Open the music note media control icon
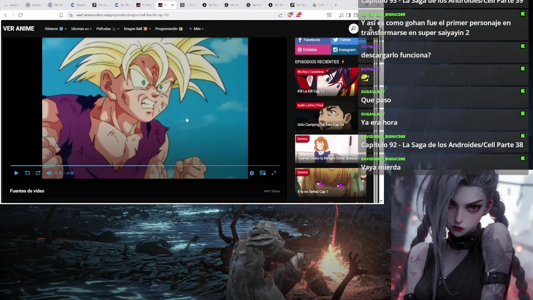The image size is (533, 300). pyautogui.click(x=341, y=15)
